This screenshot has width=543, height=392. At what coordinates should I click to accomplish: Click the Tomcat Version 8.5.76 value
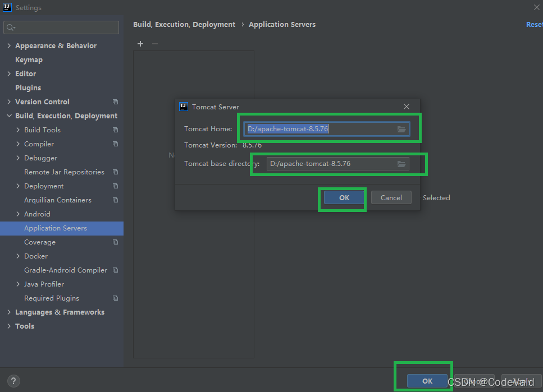252,145
